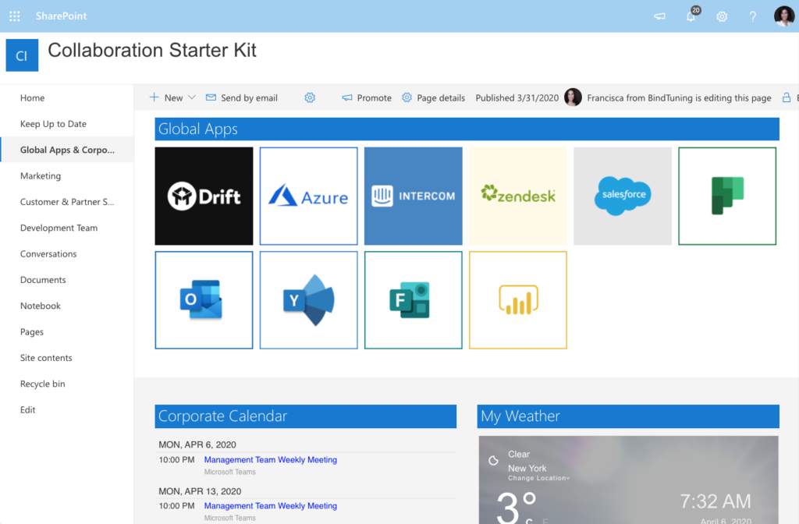Click the SharePoint title in header

point(61,16)
